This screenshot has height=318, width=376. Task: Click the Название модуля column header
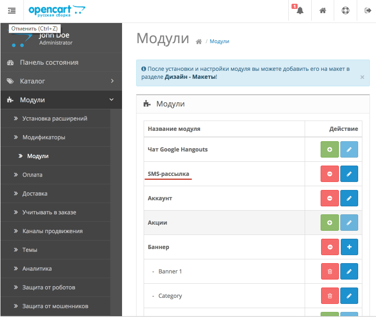point(174,129)
